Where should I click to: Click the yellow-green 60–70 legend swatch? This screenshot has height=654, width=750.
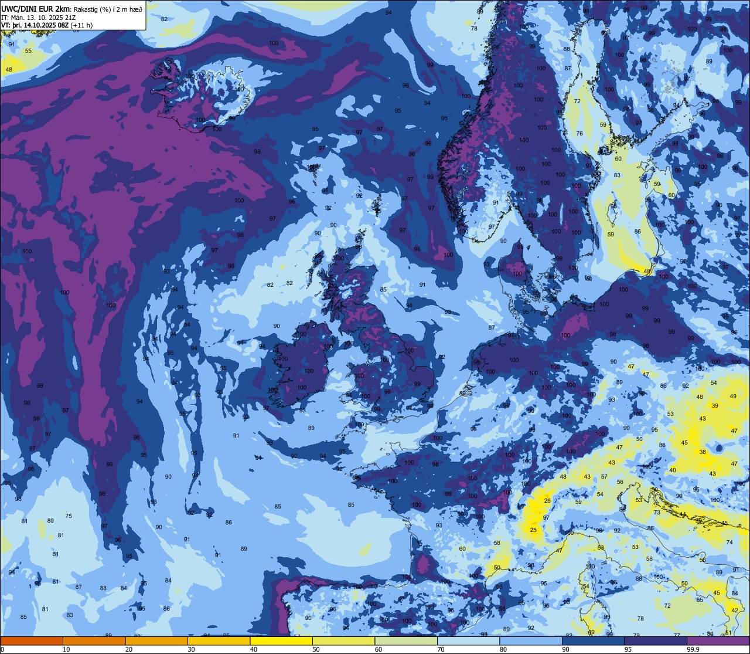pyautogui.click(x=406, y=641)
